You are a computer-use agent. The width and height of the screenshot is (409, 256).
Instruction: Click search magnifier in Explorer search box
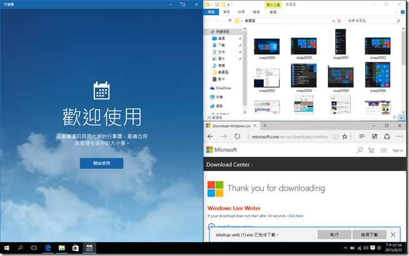pyautogui.click(x=398, y=21)
